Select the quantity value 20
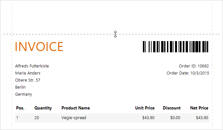 [37, 118]
